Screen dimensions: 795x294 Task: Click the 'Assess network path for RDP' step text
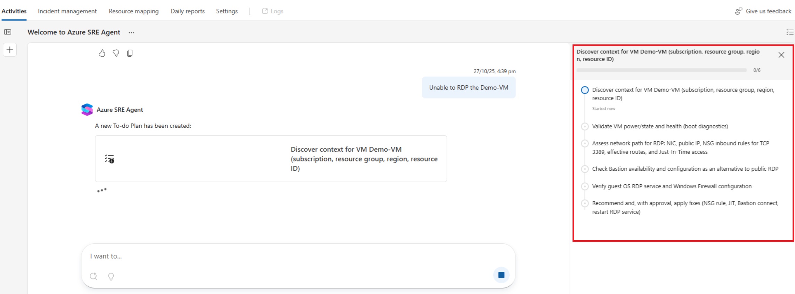pyautogui.click(x=681, y=148)
